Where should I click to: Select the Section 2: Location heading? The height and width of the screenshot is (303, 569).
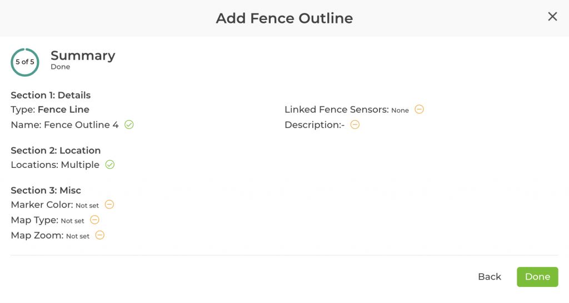point(56,150)
